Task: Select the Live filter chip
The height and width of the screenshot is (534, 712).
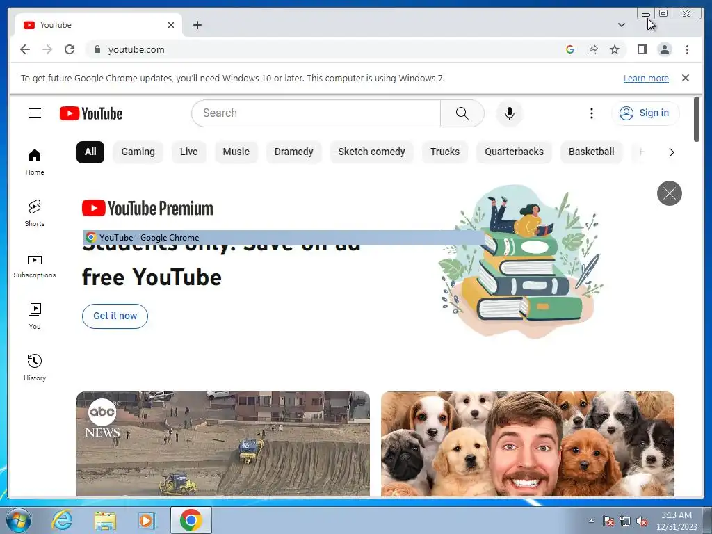Action: 188,152
